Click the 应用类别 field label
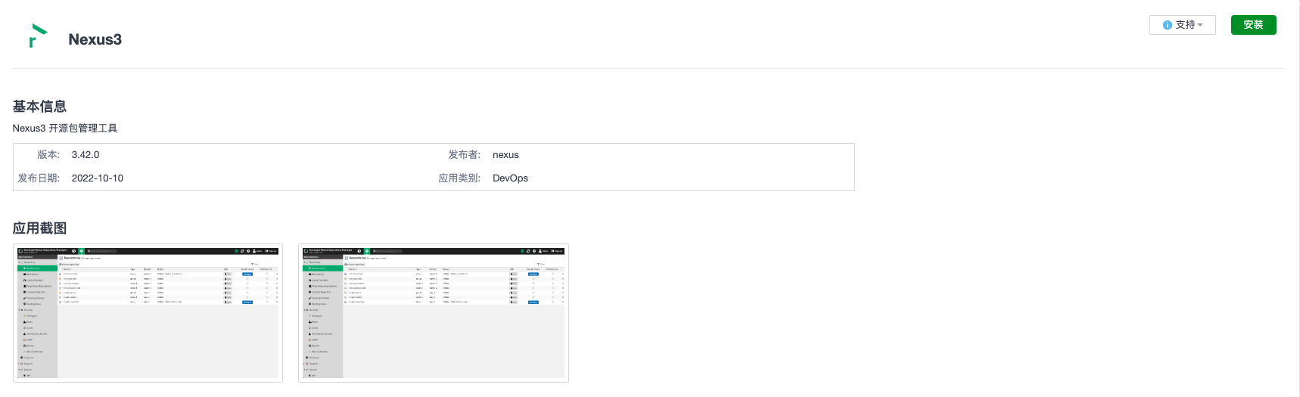This screenshot has width=1300, height=397. (459, 178)
